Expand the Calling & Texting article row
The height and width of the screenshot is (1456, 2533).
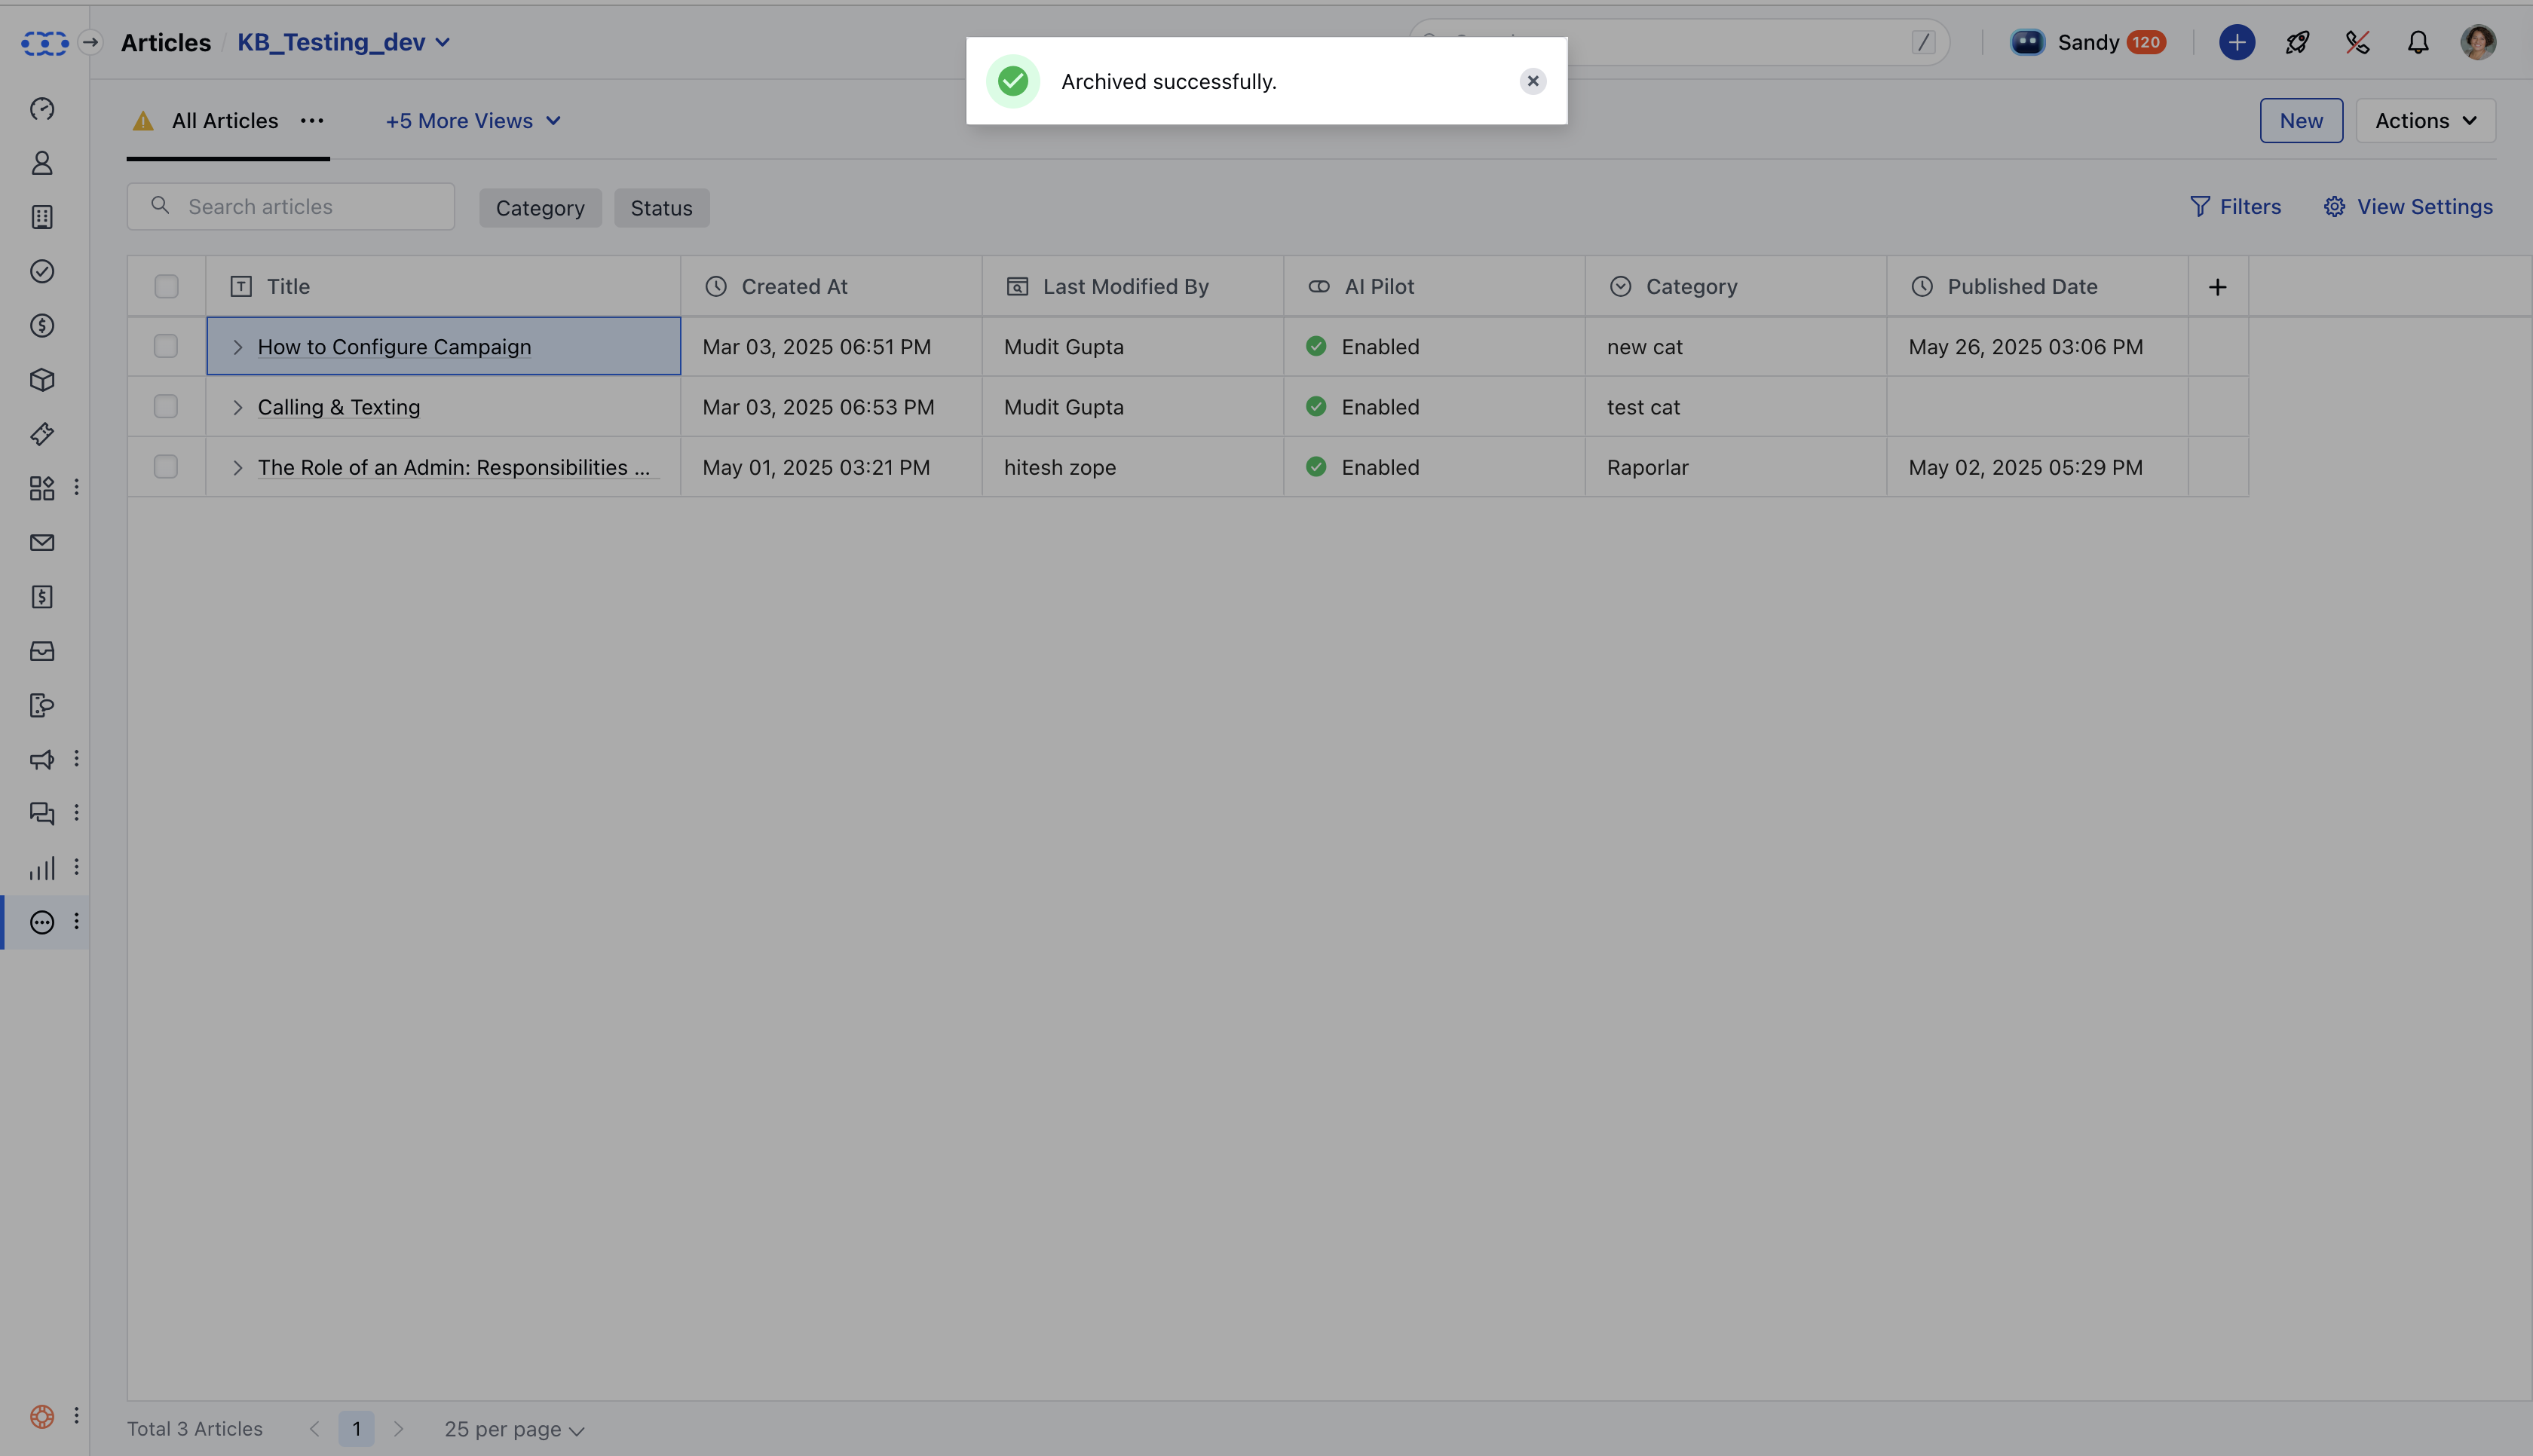coord(237,407)
